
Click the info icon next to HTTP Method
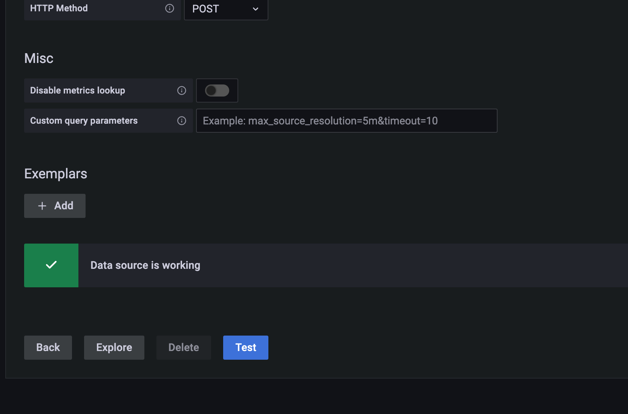pyautogui.click(x=169, y=8)
